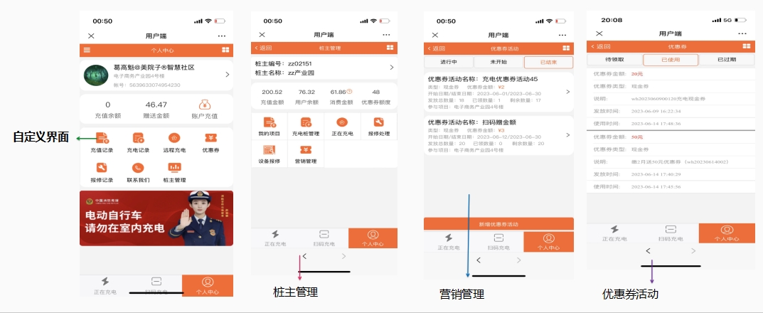Tap browser back arrow in 优惠券活动 screen
This screenshot has height=313, width=763.
click(x=479, y=260)
